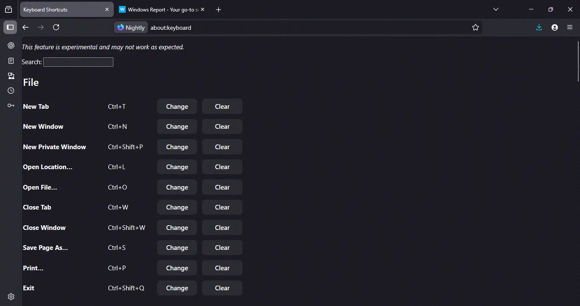580x306 pixels.
Task: Click the Firefox View icon
Action: [x=8, y=9]
